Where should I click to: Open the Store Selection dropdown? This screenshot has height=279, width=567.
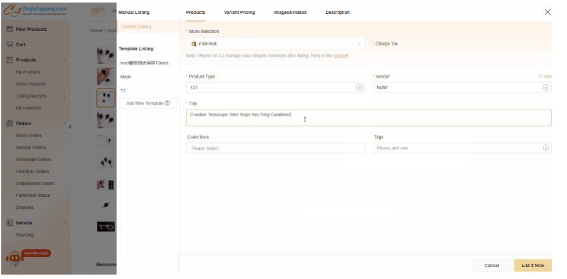pos(275,44)
